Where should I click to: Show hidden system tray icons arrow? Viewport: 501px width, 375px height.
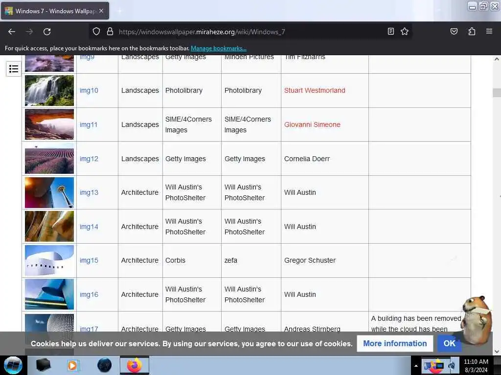tap(416, 365)
